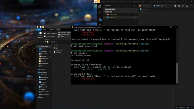Select styles.css in File Explorer file list
This screenshot has height=109, width=194.
pyautogui.click(x=57, y=52)
